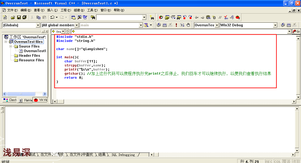
Task: Save the current file with floppy icon
Action: (19, 17)
